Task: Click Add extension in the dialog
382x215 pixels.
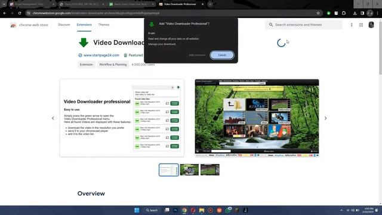Action: point(197,55)
